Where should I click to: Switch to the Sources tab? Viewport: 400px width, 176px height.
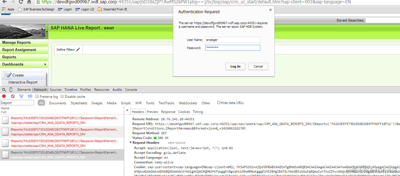pyautogui.click(x=55, y=90)
